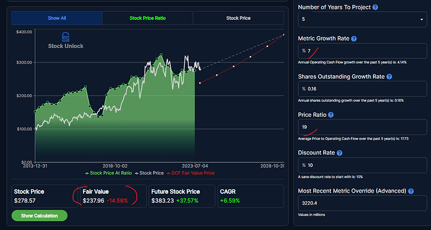
Task: Click the Annual Operating Cash Flow growth hint text
Action: coord(352,62)
